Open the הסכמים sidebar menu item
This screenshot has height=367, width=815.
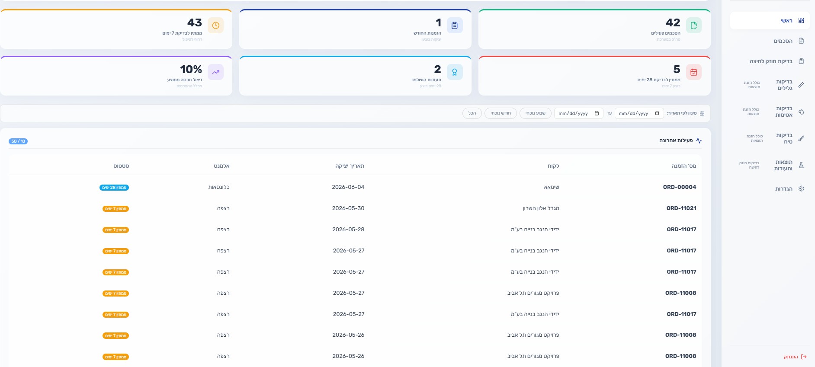770,41
